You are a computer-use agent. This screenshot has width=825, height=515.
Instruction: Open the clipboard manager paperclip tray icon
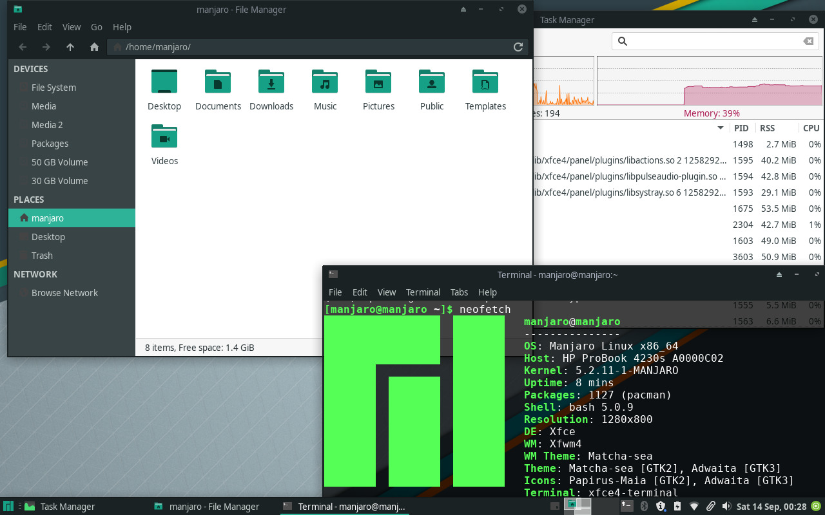(x=710, y=507)
